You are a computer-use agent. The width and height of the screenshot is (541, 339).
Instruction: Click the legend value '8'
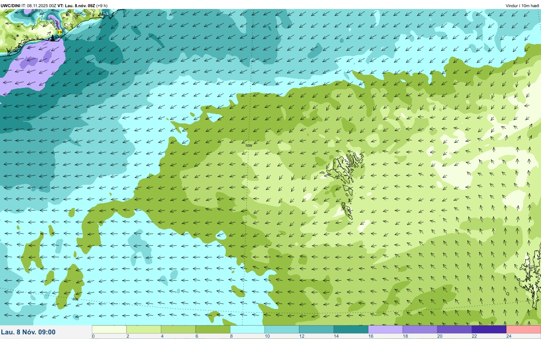coord(231,336)
